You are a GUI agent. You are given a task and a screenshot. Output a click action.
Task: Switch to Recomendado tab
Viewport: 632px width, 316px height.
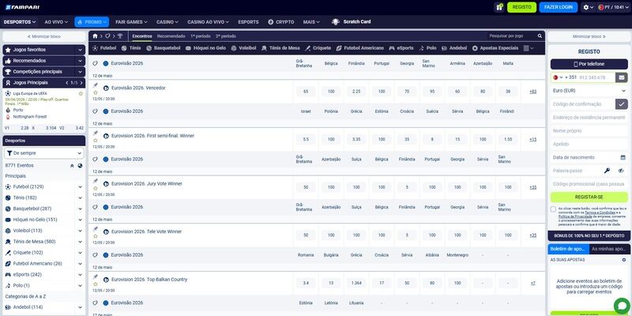[171, 36]
